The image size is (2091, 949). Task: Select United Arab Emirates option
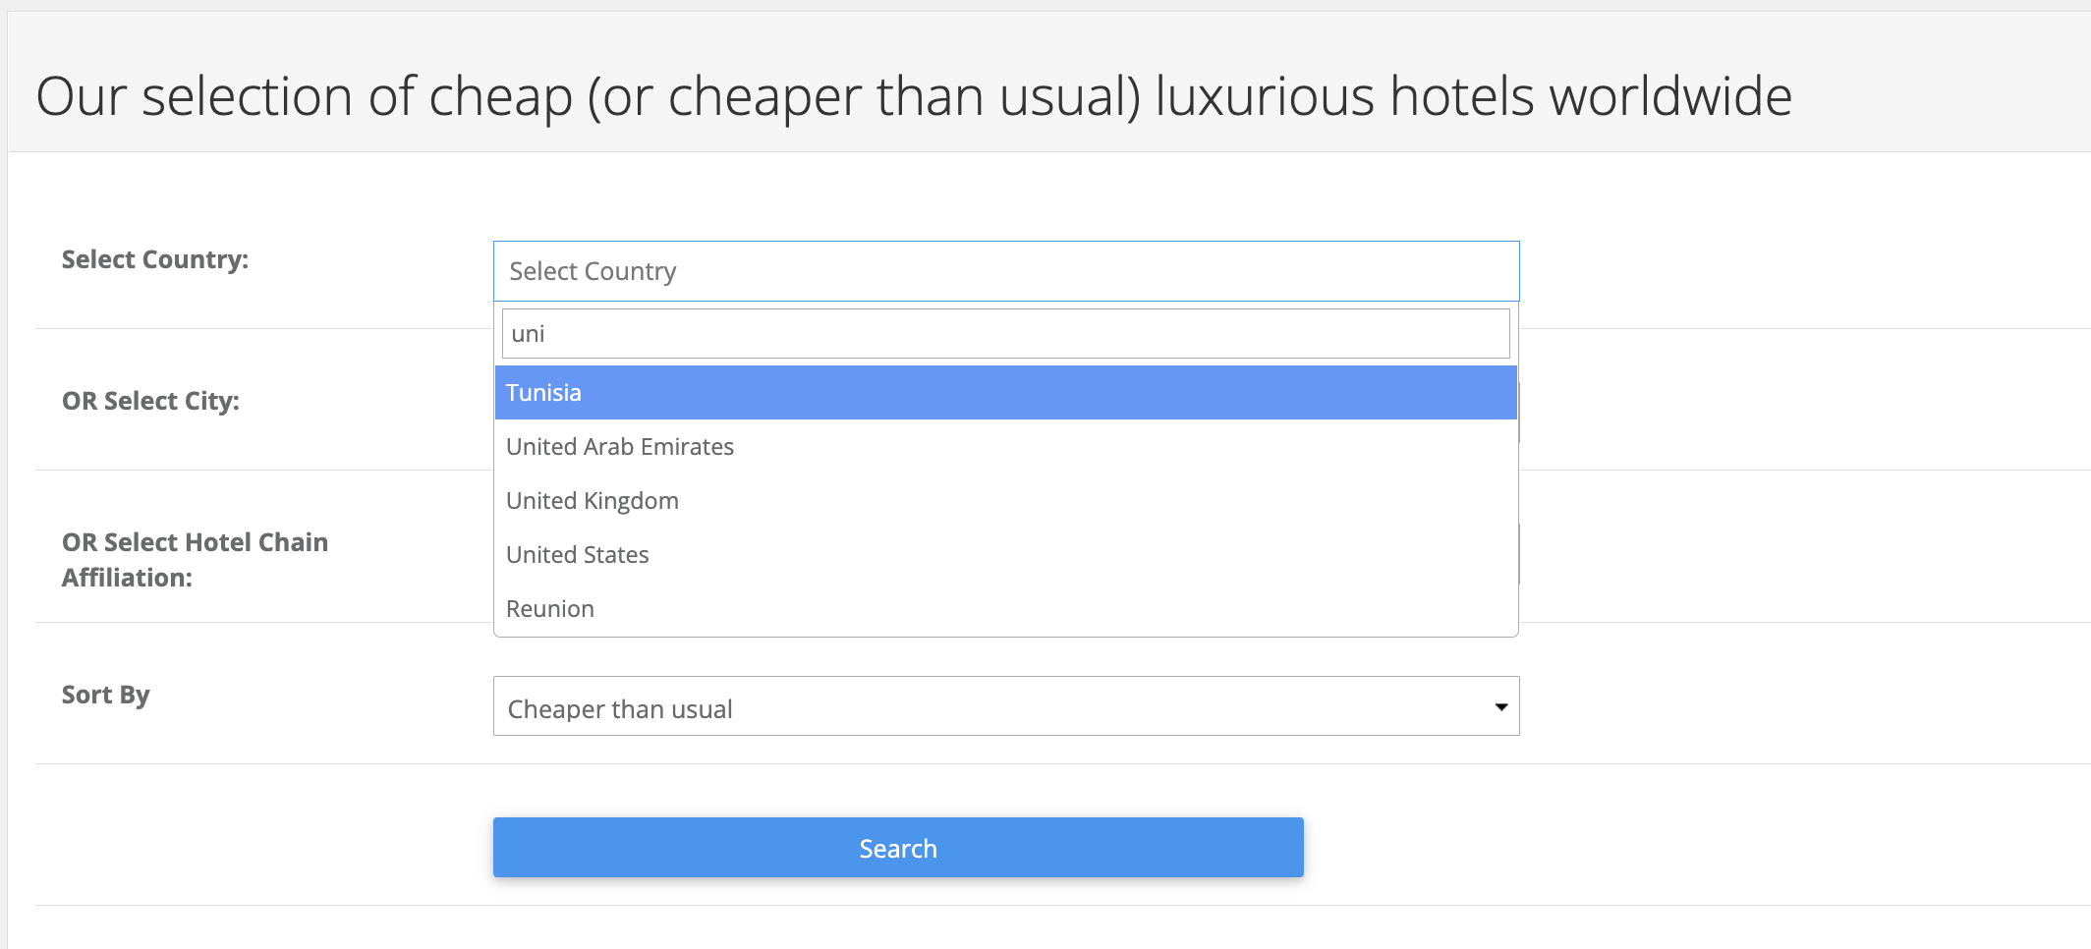coord(620,447)
